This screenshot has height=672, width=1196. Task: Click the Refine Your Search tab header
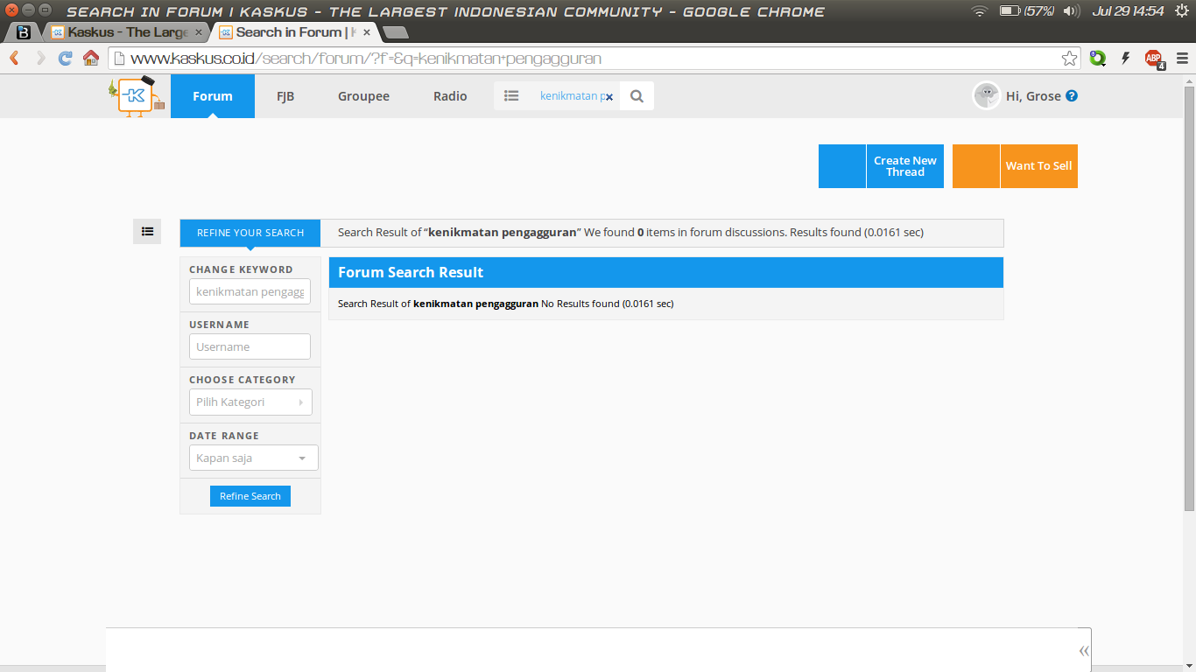[x=250, y=233]
